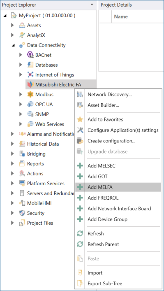Viewport: 164px width, 291px height.
Task: Click the OPC UA globe icon
Action: coord(30,104)
